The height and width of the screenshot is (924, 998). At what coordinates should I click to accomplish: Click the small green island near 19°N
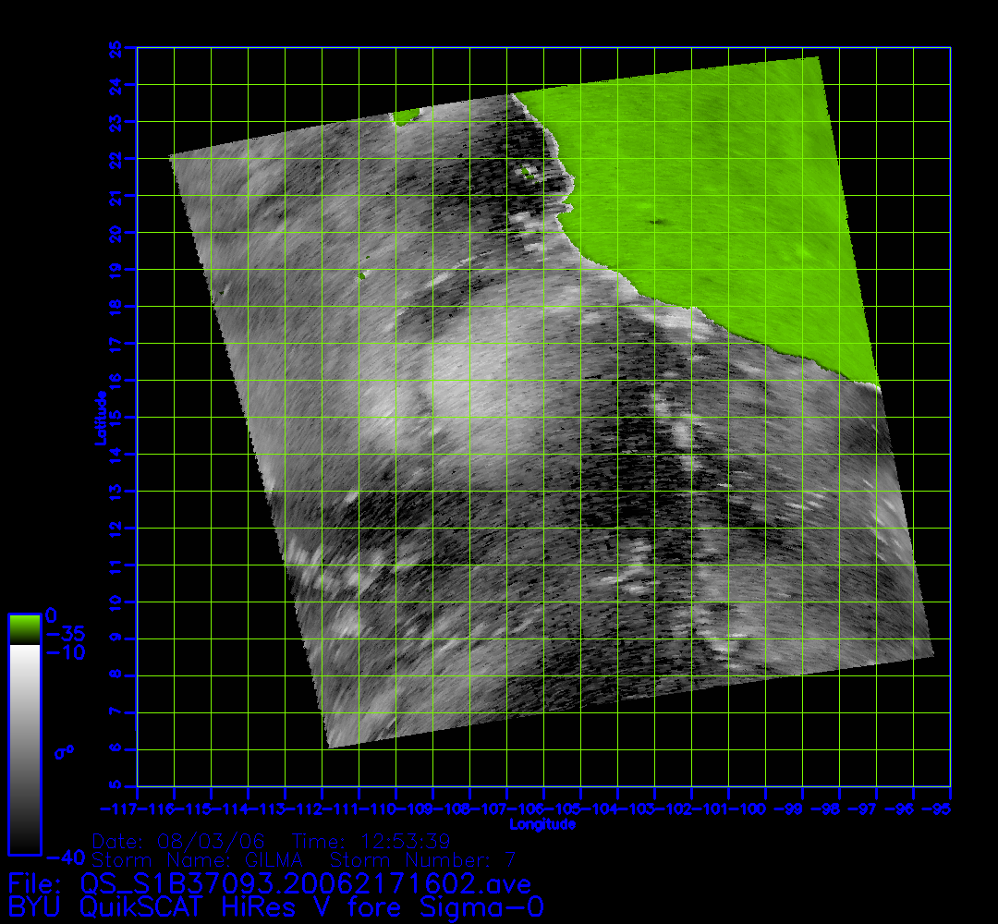click(x=362, y=274)
